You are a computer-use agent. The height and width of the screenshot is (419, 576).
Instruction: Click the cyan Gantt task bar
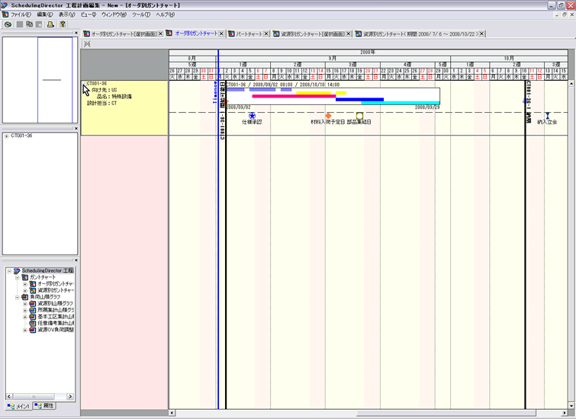click(x=401, y=103)
